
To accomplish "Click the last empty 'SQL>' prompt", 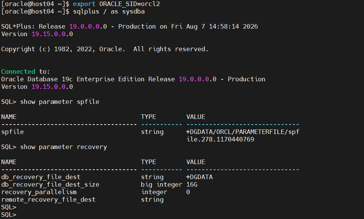I will tap(9, 215).
